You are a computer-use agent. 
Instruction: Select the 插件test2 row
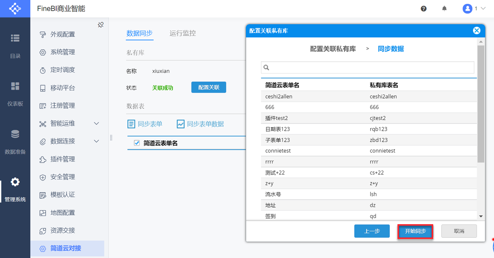tap(369, 118)
